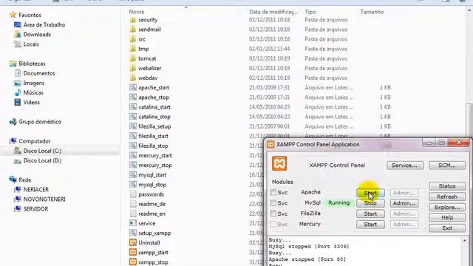This screenshot has height=266, width=473.
Task: Click the Data de modificação column header
Action: coord(273,12)
